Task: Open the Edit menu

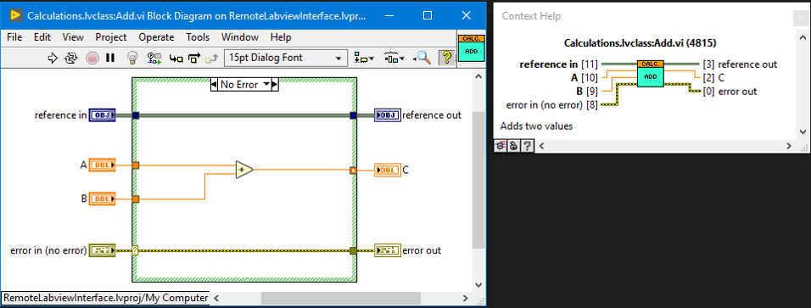Action: 42,37
